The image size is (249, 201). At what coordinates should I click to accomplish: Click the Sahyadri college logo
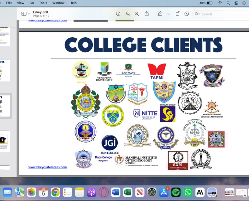128,70
